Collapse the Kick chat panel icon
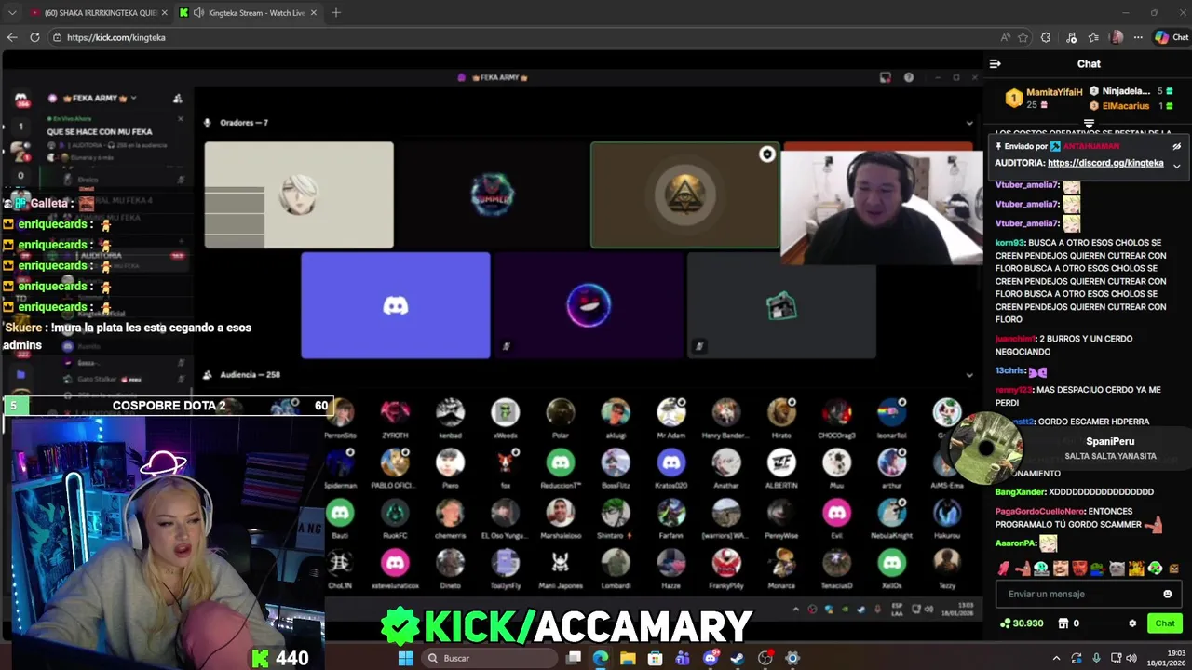The height and width of the screenshot is (670, 1192). 995,63
